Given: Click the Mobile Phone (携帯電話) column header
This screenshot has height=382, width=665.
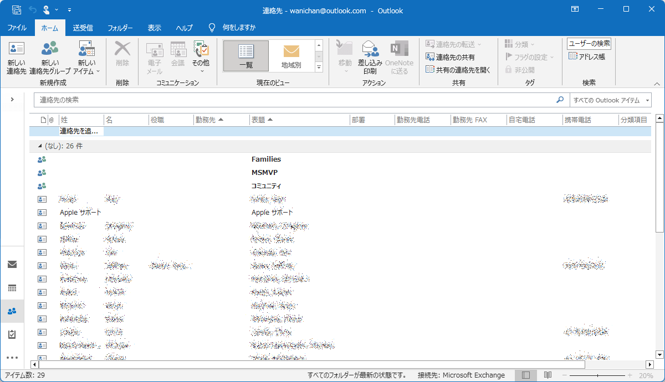Looking at the screenshot, I should click(x=590, y=120).
